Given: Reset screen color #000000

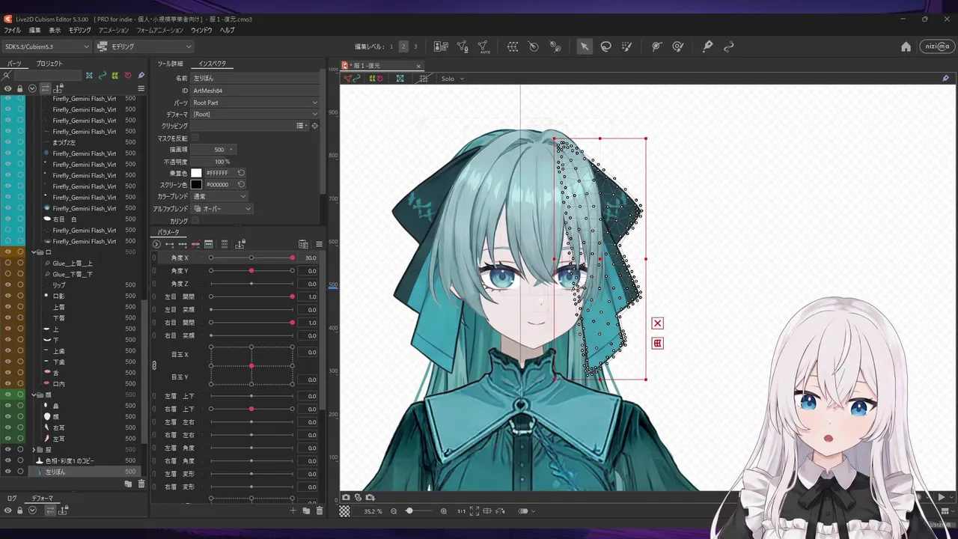Looking at the screenshot, I should [241, 184].
